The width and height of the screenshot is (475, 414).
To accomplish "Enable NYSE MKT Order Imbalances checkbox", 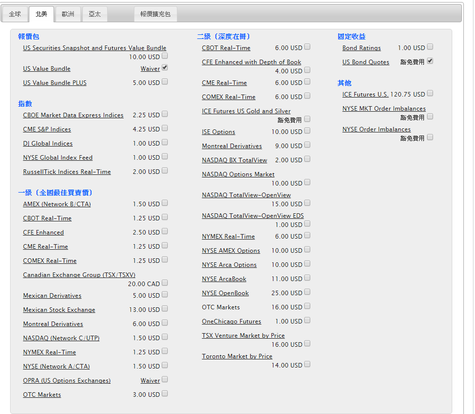I will 430,116.
